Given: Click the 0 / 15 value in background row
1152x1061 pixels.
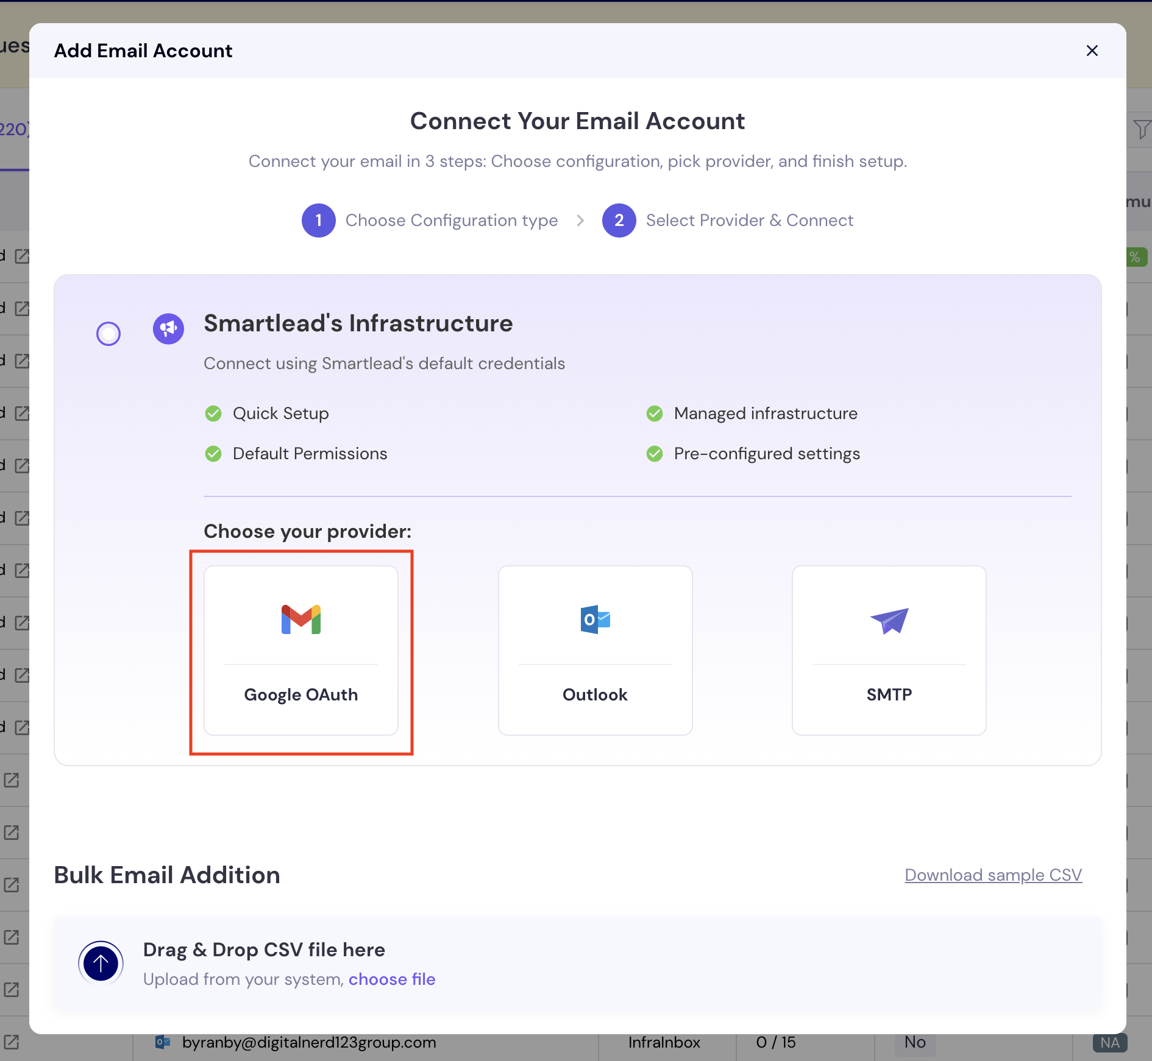Looking at the screenshot, I should (776, 1042).
